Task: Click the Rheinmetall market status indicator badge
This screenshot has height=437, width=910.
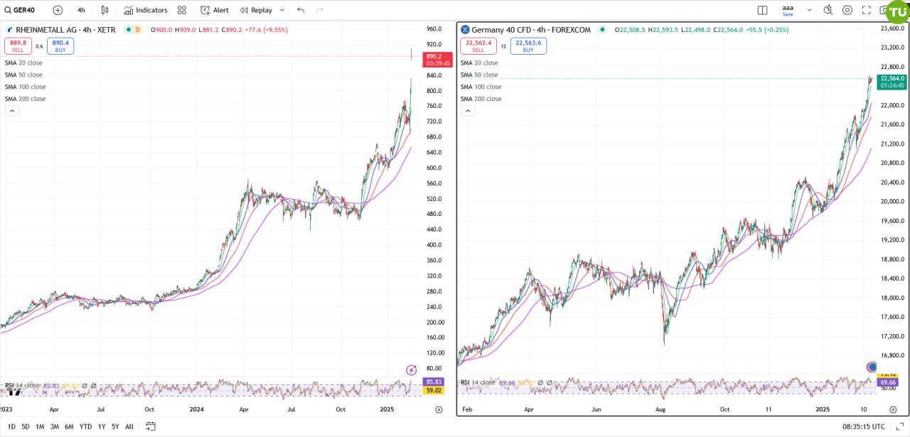Action: (133, 30)
